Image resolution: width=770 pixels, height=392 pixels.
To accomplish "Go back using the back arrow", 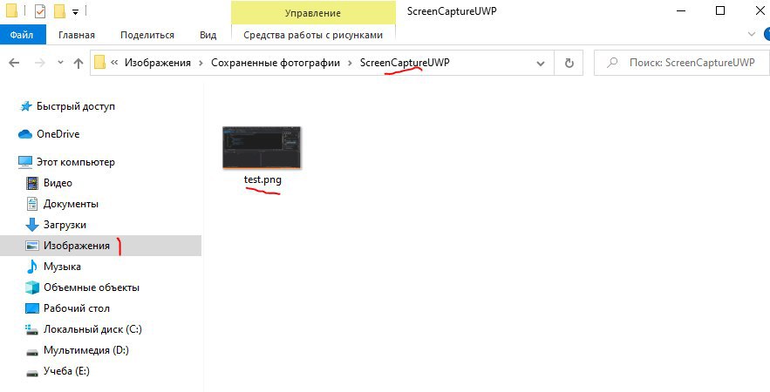I will point(14,63).
